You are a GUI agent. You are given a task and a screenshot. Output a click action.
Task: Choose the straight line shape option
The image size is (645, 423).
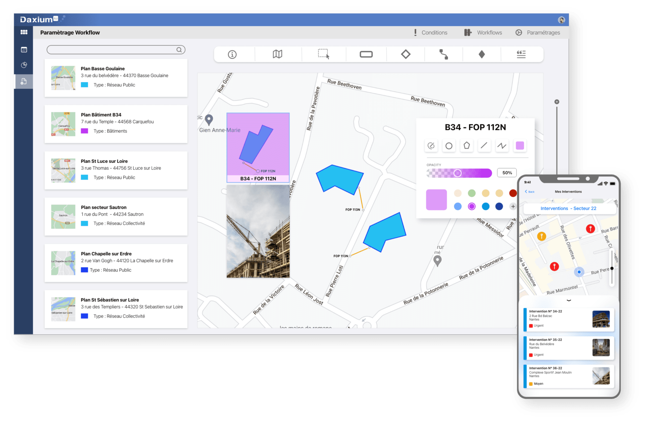pos(484,146)
